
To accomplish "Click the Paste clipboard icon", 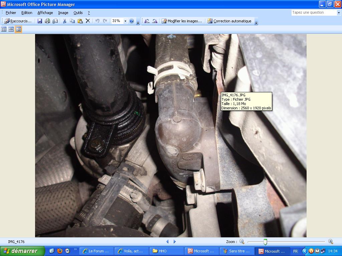I will pyautogui.click(x=80, y=21).
